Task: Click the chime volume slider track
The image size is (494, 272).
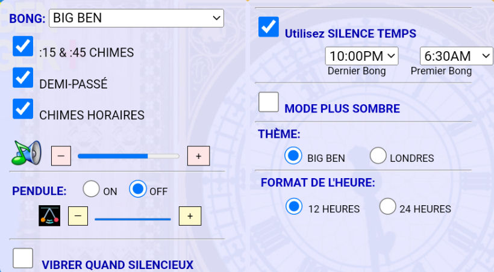Action: click(x=128, y=156)
